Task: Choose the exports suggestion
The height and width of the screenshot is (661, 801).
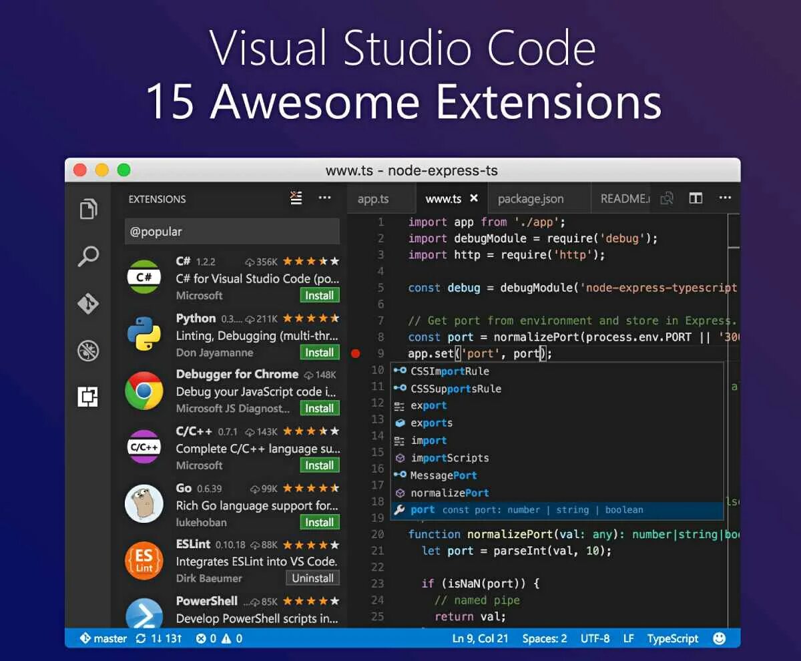Action: 557,423
